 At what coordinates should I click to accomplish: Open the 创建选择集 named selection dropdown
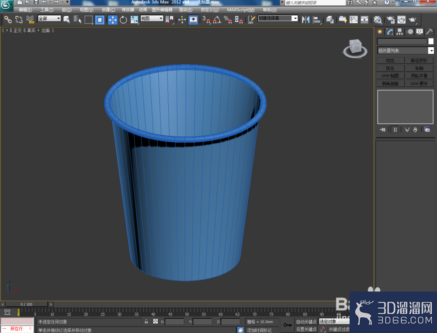point(277,18)
